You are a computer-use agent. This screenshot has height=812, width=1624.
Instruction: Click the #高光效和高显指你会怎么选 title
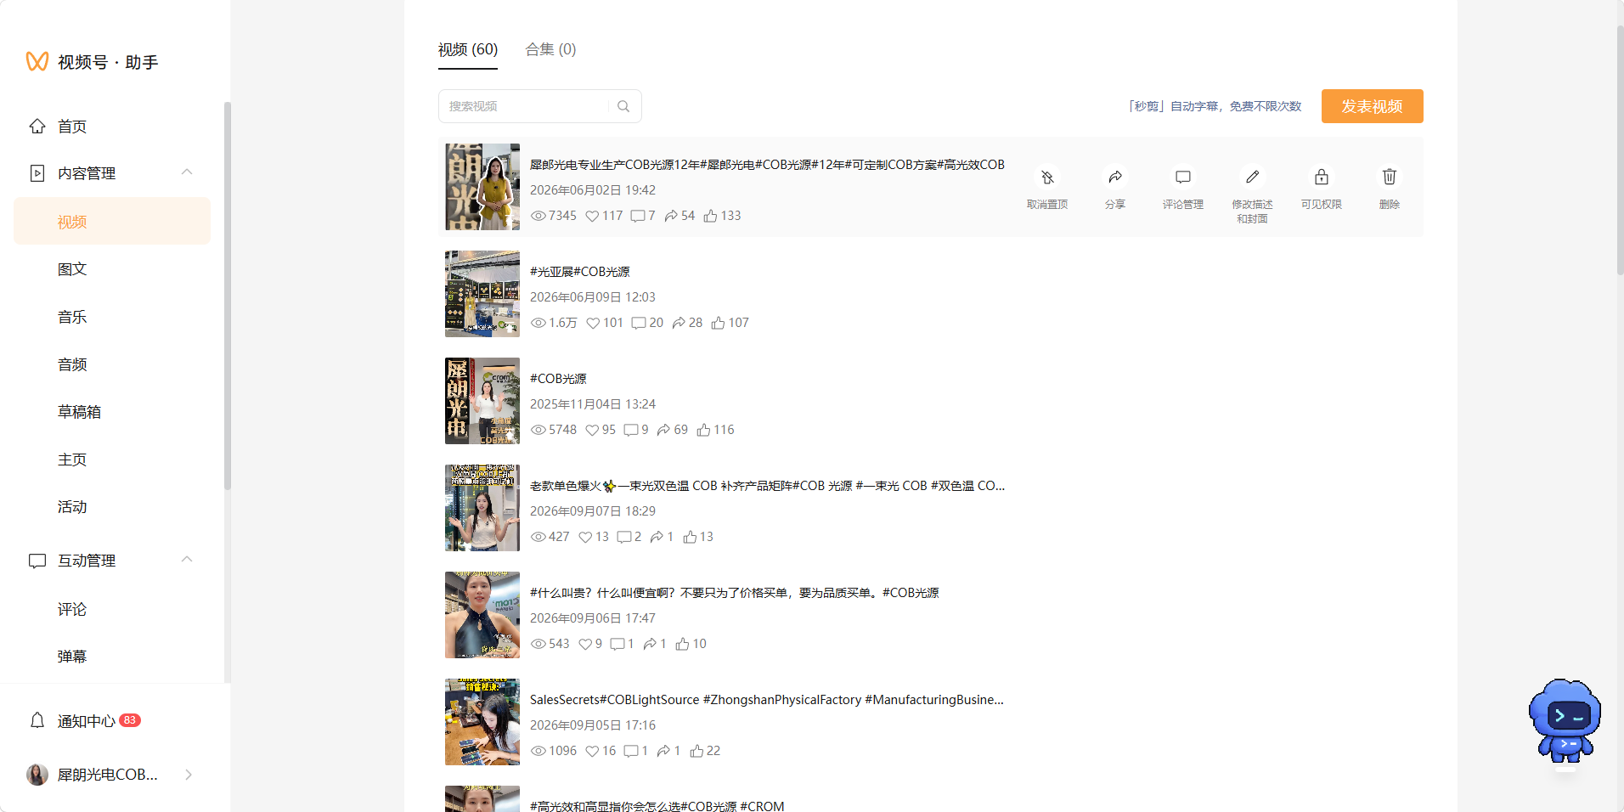[657, 806]
